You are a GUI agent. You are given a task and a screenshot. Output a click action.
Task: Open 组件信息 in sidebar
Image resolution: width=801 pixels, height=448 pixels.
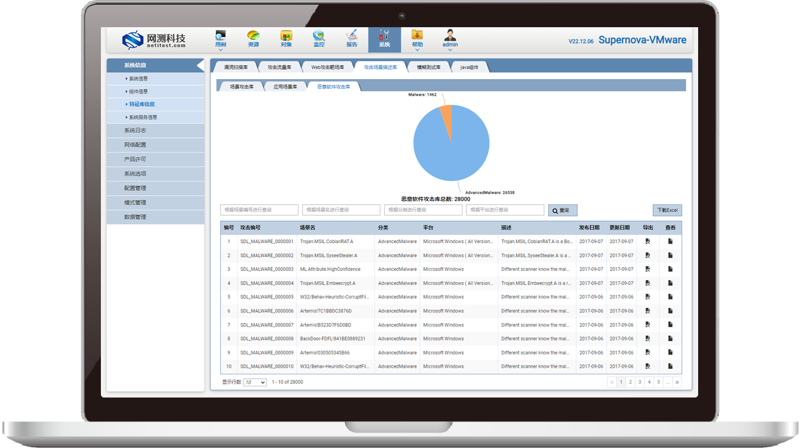(x=155, y=92)
